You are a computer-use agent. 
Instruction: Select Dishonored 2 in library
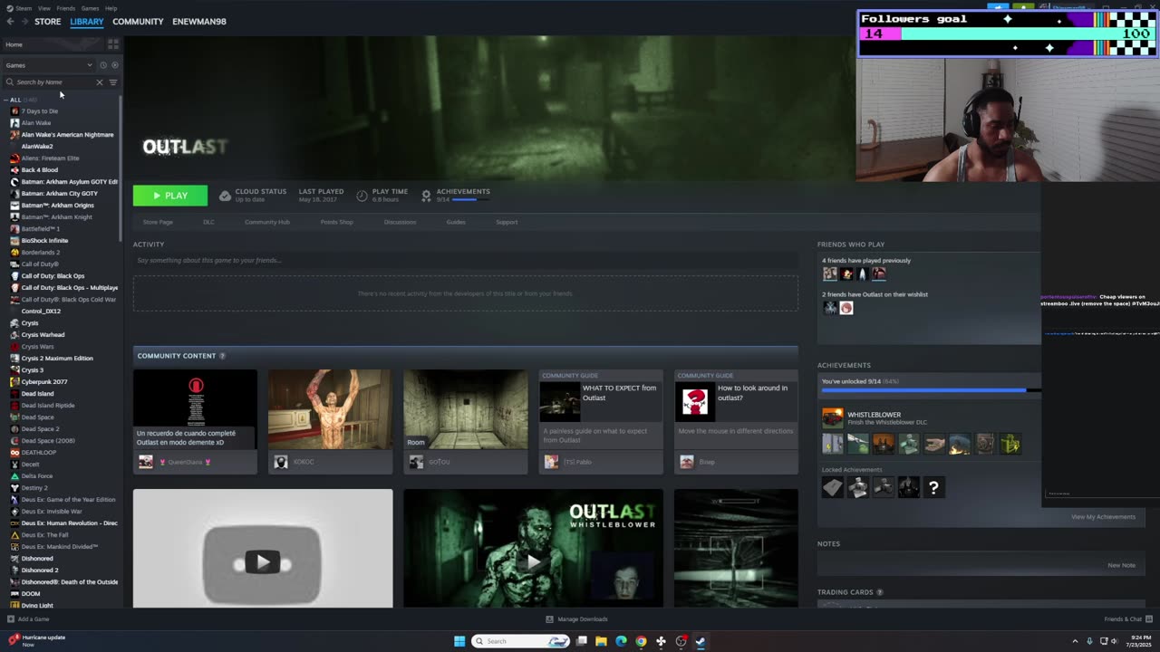click(x=40, y=570)
